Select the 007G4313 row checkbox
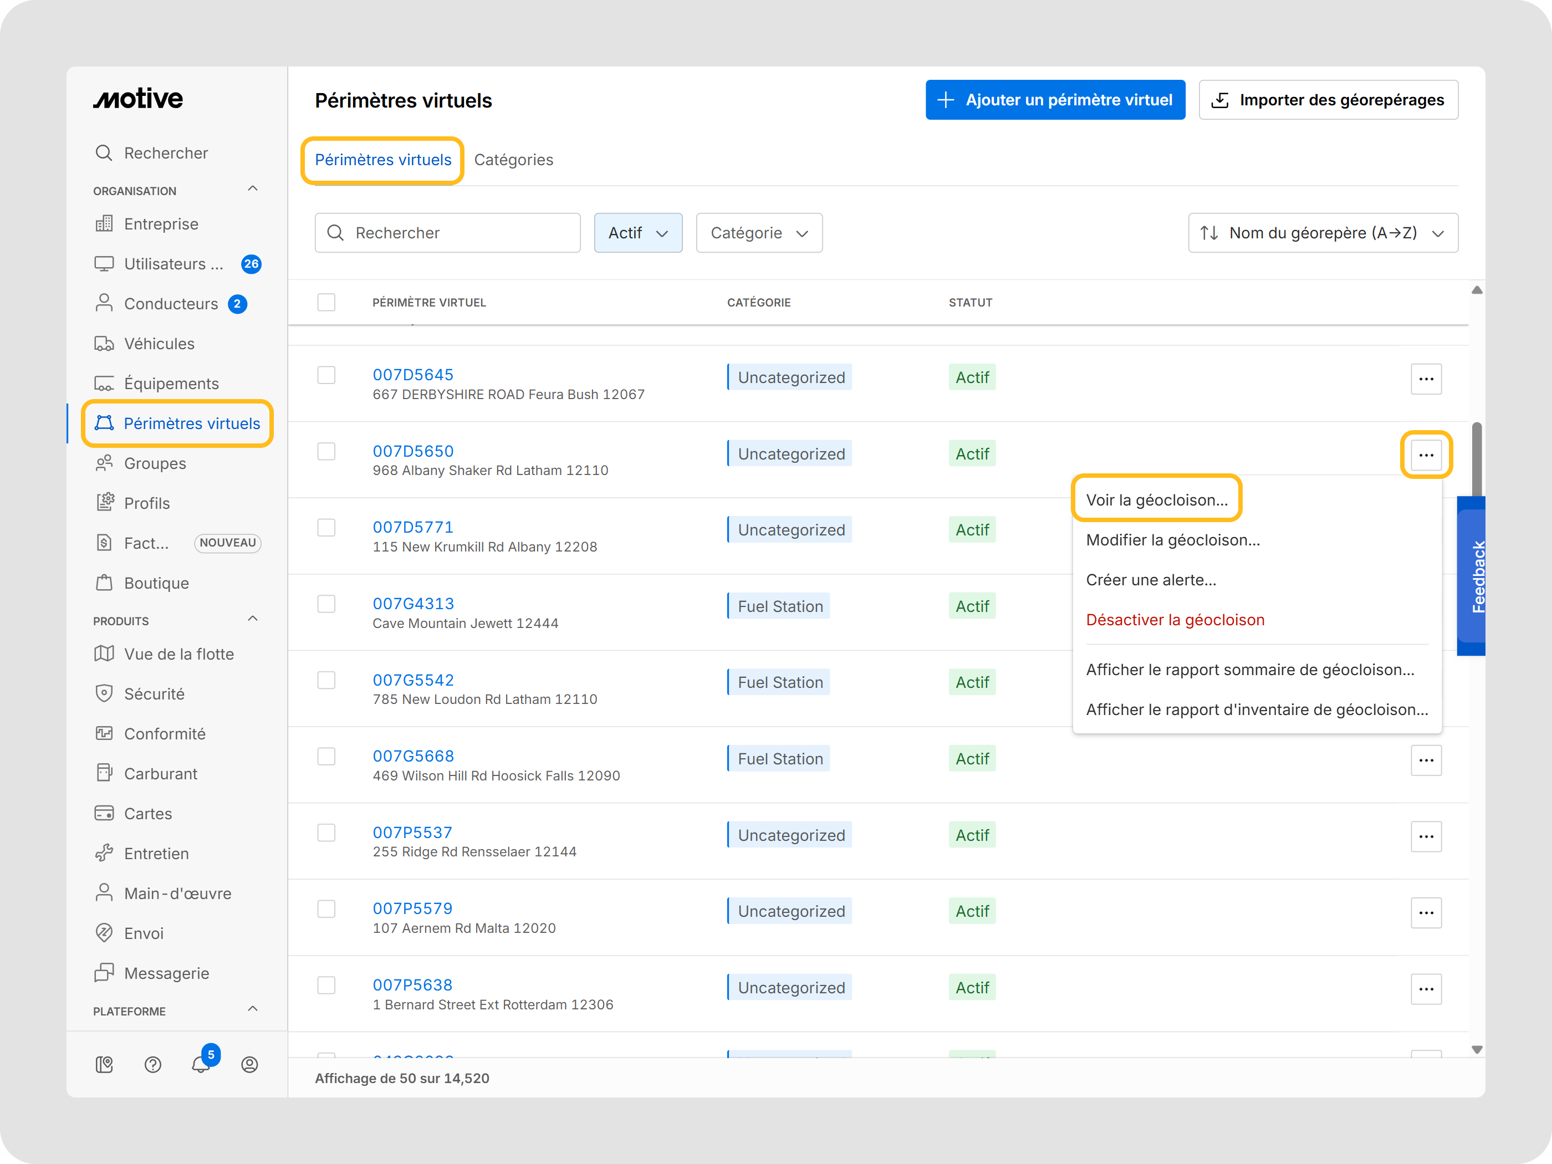 (326, 604)
